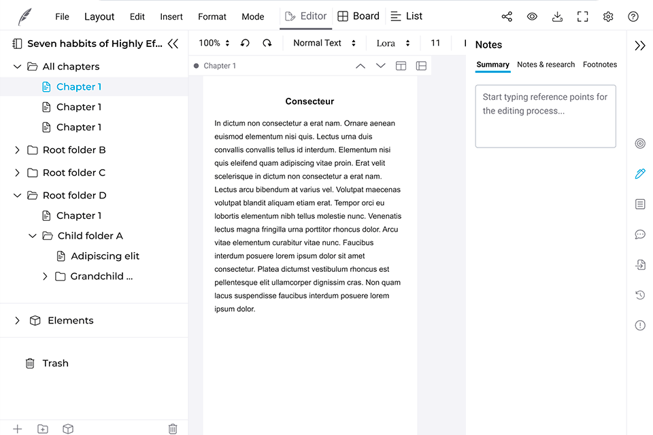Screen dimensions: 653x435
Task: Click the Consecteur heading in document
Action: (309, 101)
